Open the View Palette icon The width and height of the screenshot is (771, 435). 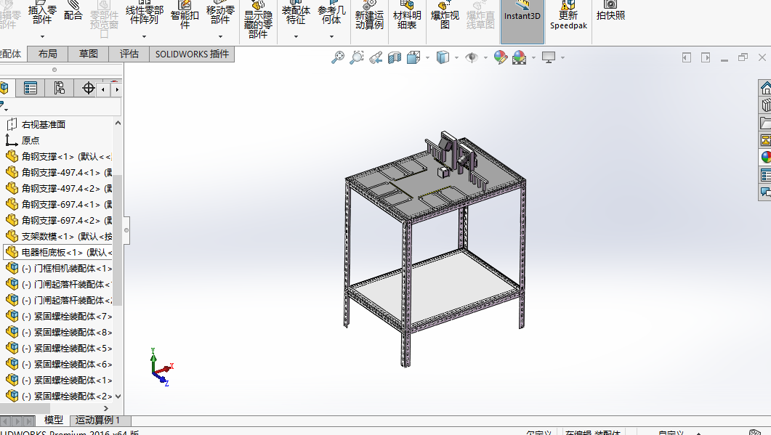[x=765, y=139]
